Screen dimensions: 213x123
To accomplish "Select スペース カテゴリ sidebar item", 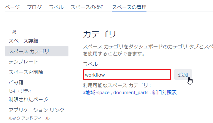I will coord(37,51).
